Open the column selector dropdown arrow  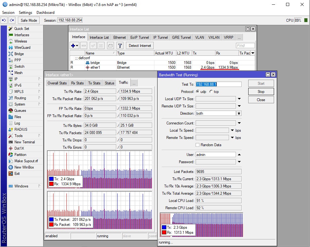click(x=253, y=53)
